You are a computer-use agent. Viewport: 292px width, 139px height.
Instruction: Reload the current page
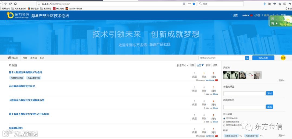pyautogui.click(x=10, y=4)
